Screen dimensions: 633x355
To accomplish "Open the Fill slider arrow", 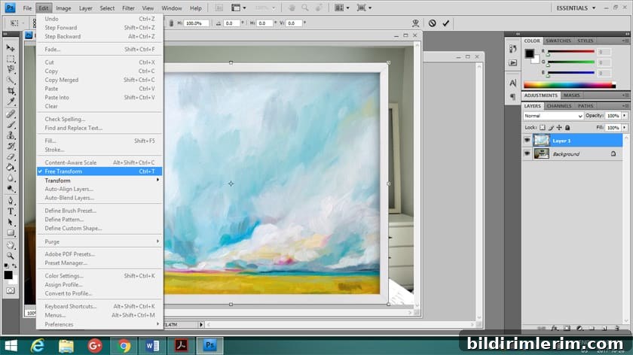I will (x=625, y=127).
